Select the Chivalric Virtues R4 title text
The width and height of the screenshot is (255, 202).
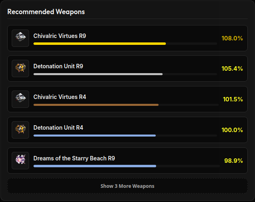60,97
